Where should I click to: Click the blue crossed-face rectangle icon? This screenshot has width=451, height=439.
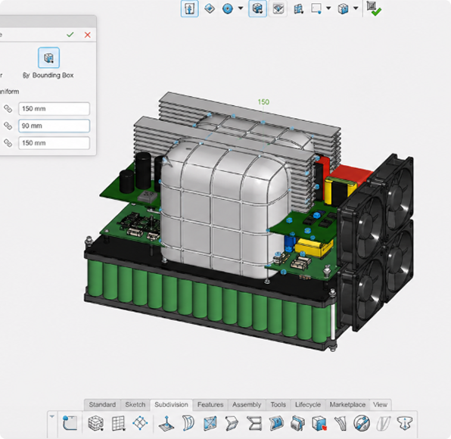tap(210, 423)
